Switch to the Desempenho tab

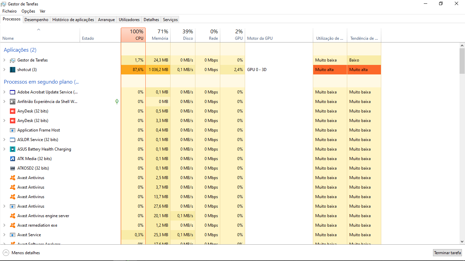[x=36, y=20]
